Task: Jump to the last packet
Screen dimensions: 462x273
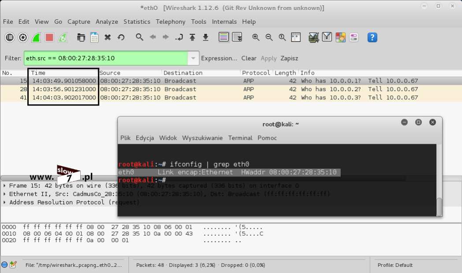Action: 206,37
